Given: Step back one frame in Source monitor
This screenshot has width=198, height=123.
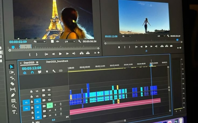Looking at the screenshot, I should [x=54, y=54].
